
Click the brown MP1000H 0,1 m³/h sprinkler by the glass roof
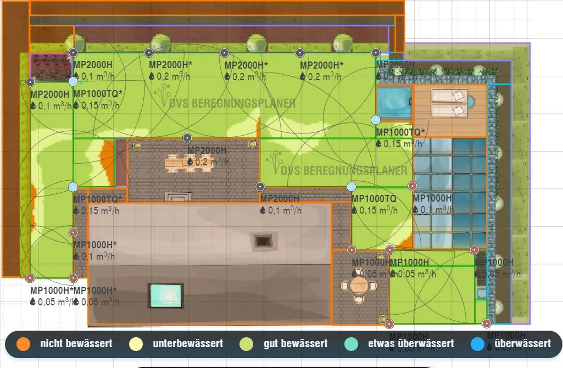(412, 186)
